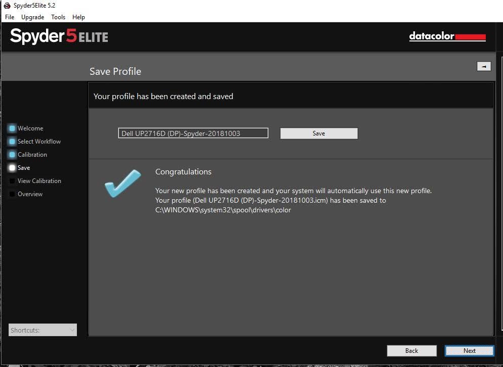
Task: Click the Overview step indicator
Action: (x=12, y=194)
